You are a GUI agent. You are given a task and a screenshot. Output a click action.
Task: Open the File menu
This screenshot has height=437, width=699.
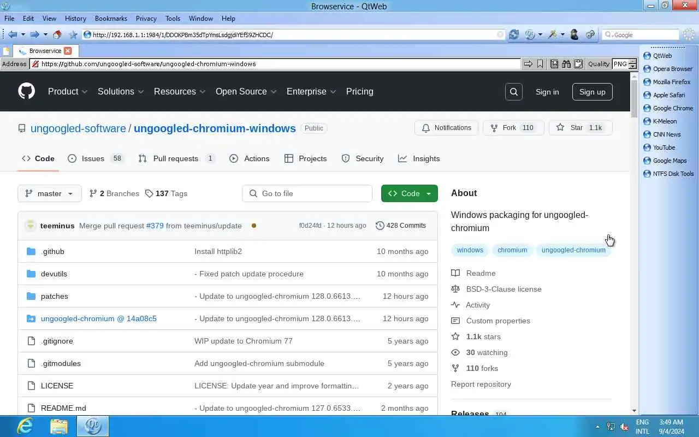pyautogui.click(x=9, y=18)
